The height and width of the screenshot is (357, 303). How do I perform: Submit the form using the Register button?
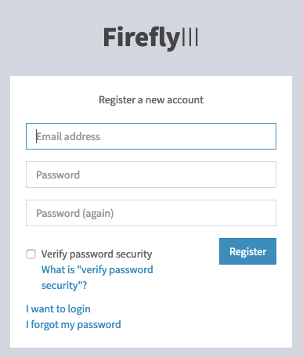coord(247,251)
